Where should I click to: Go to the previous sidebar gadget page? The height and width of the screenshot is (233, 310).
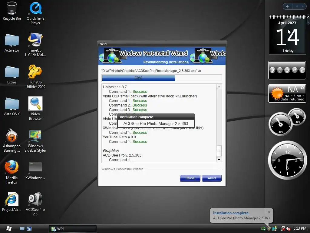click(297, 6)
